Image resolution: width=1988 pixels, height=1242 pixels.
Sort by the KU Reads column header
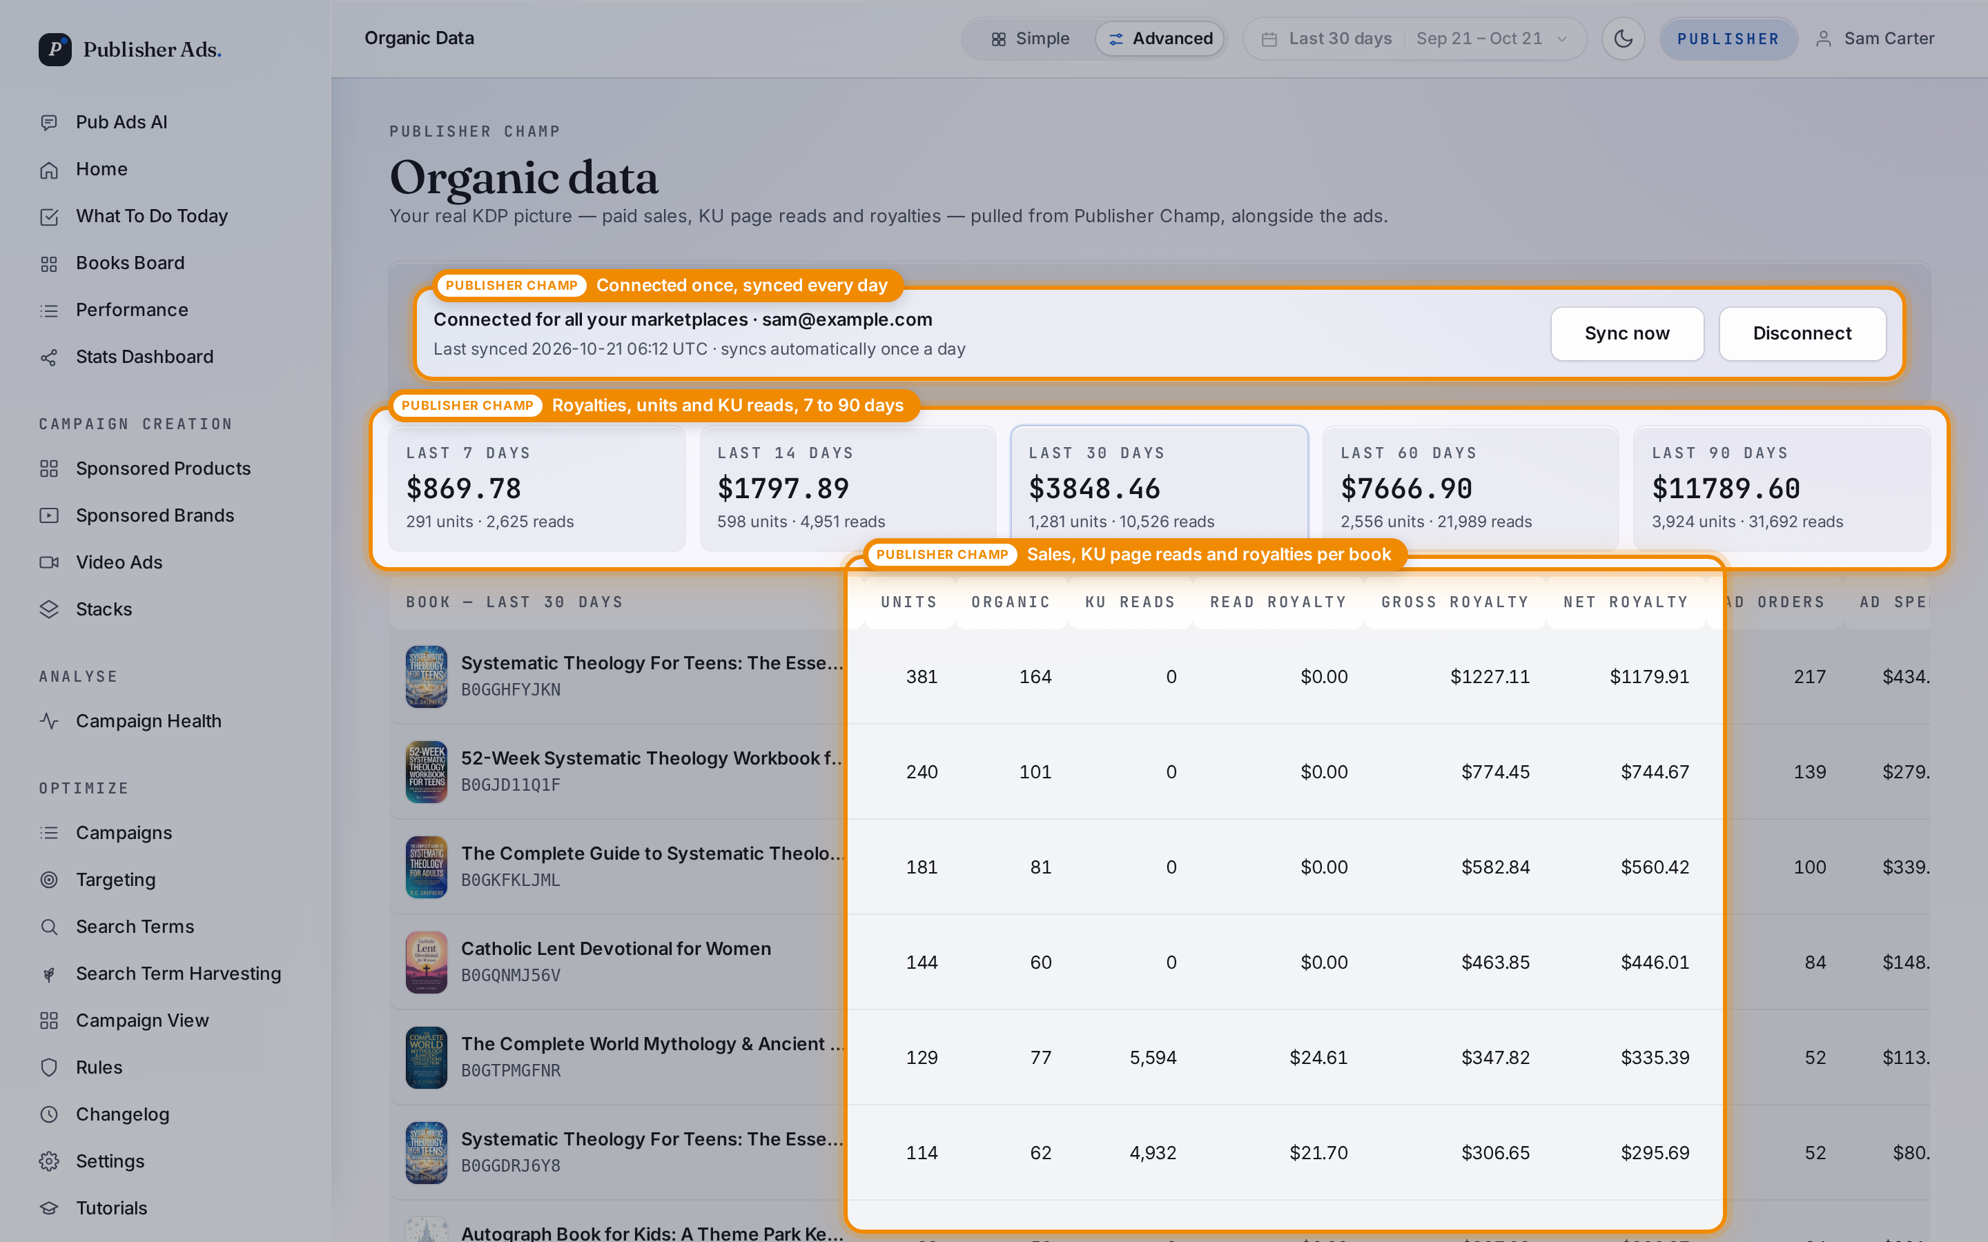pyautogui.click(x=1131, y=602)
